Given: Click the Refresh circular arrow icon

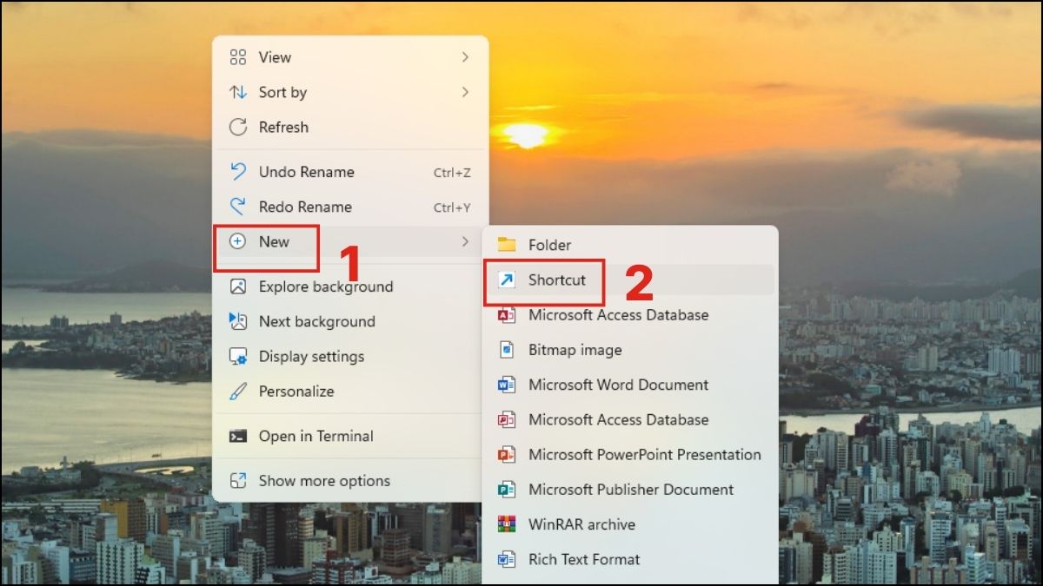Looking at the screenshot, I should [237, 127].
